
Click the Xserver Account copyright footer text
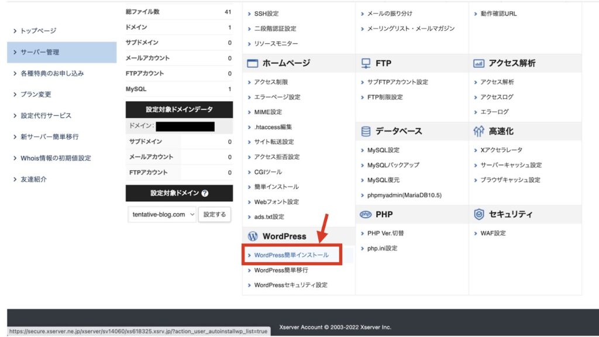pyautogui.click(x=335, y=327)
